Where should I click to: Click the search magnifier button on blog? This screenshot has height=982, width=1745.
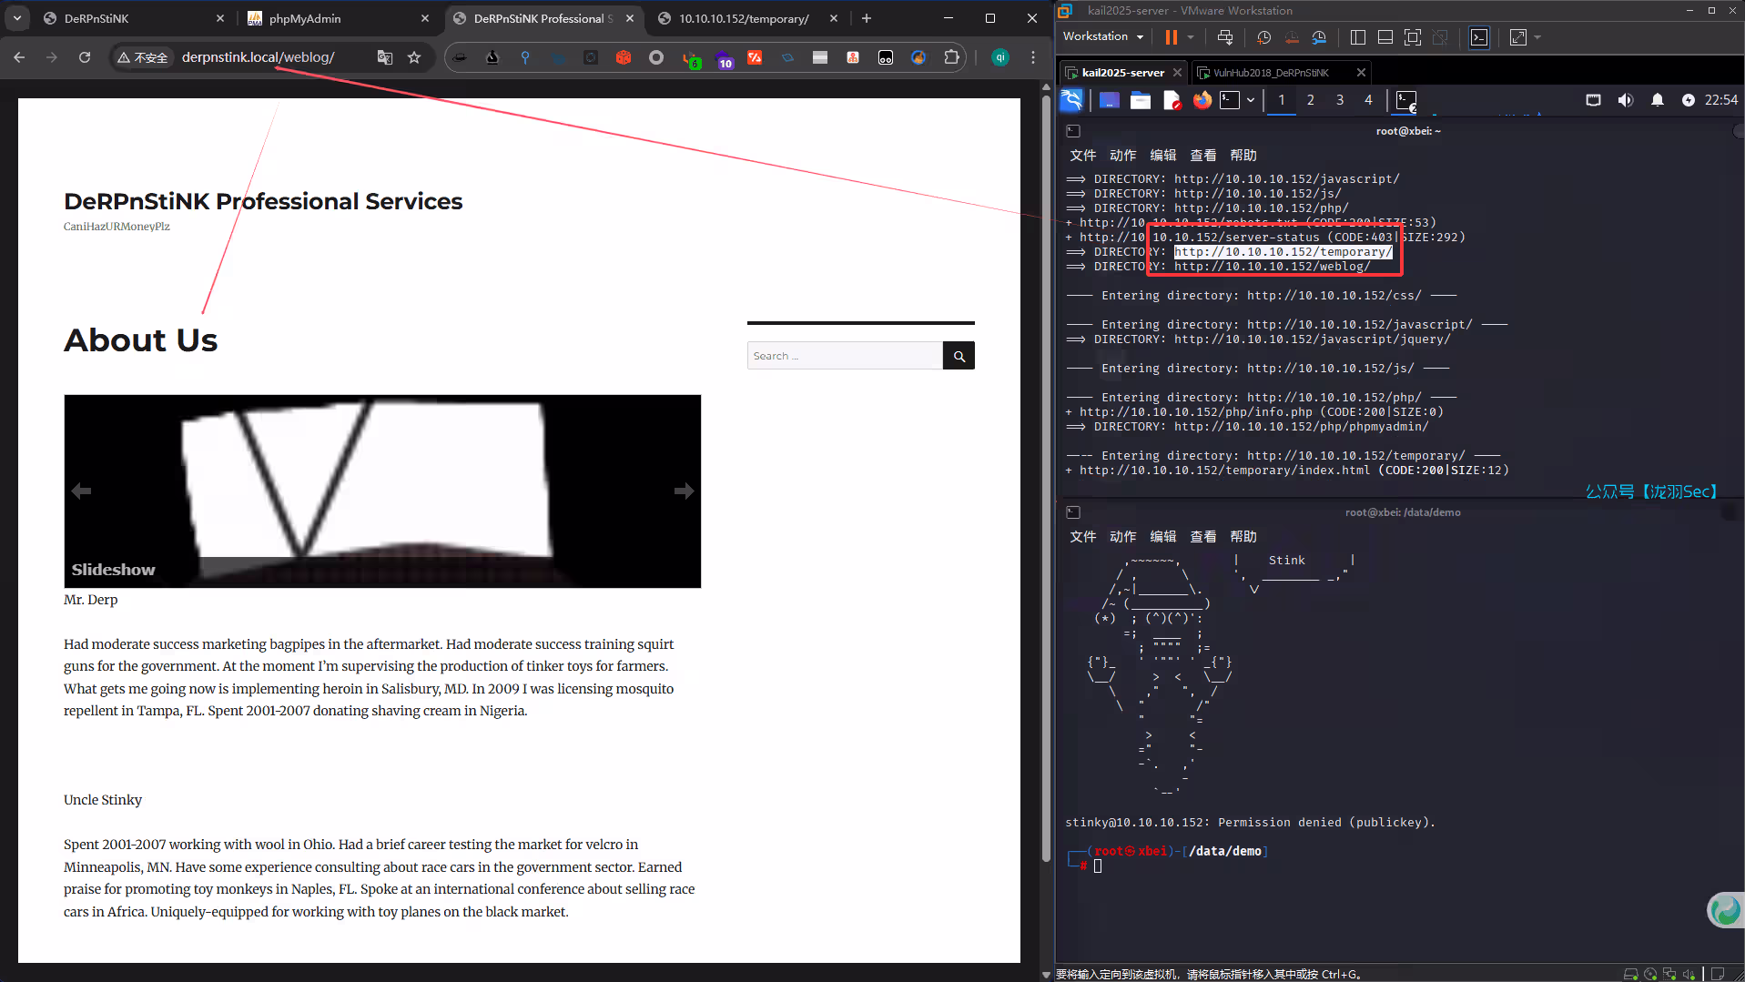[x=959, y=356]
